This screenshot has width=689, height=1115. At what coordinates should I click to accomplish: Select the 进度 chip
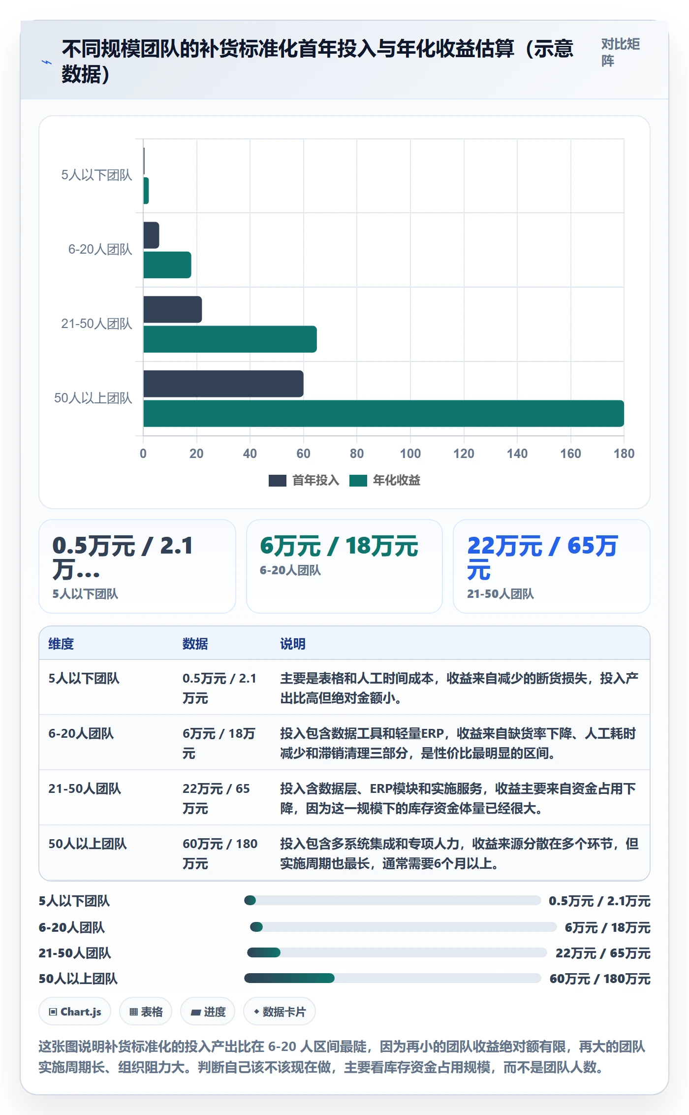coord(208,1012)
